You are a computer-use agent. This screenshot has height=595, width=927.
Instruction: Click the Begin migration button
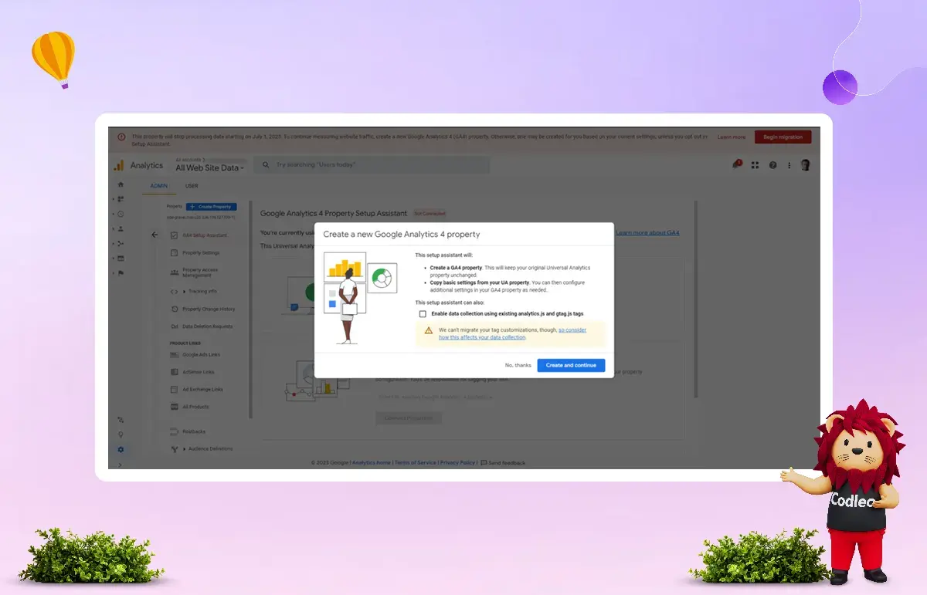(783, 137)
